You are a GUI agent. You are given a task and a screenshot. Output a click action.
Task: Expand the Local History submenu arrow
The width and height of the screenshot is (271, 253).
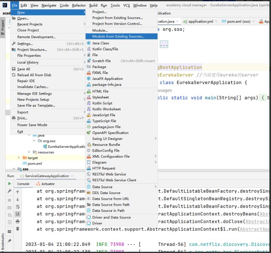pyautogui.click(x=84, y=62)
